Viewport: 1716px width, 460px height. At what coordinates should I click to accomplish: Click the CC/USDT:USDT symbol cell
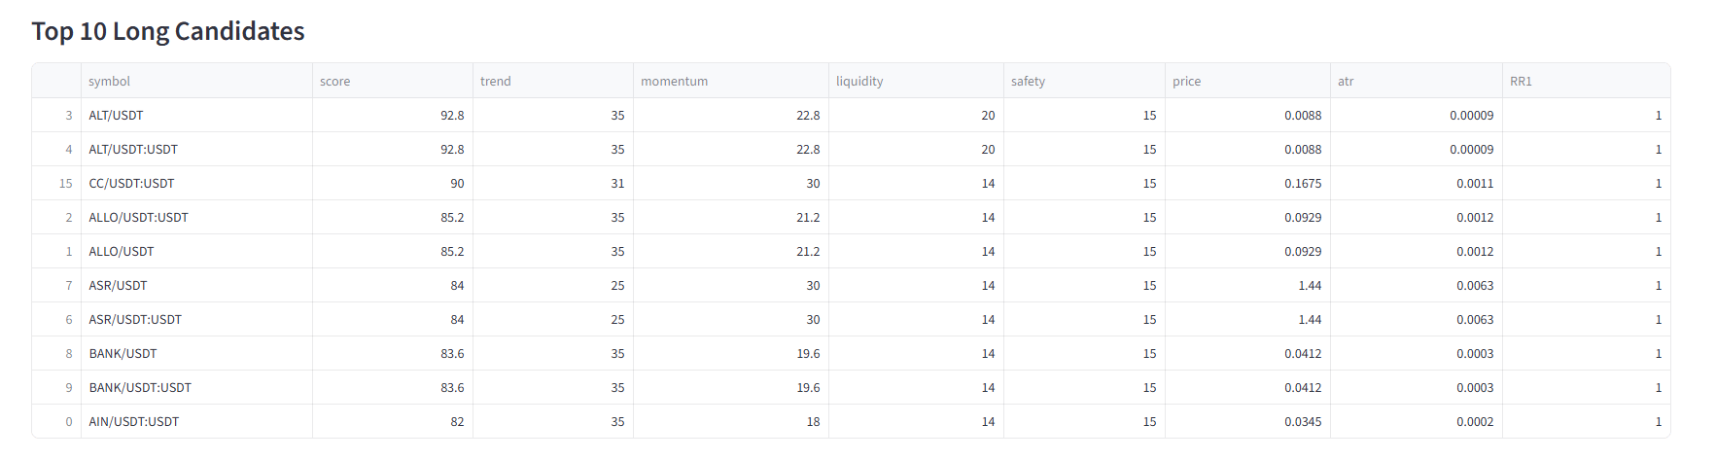(x=131, y=184)
